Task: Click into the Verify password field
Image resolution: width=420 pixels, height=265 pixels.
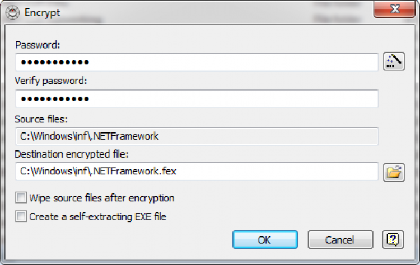Action: pyautogui.click(x=196, y=99)
